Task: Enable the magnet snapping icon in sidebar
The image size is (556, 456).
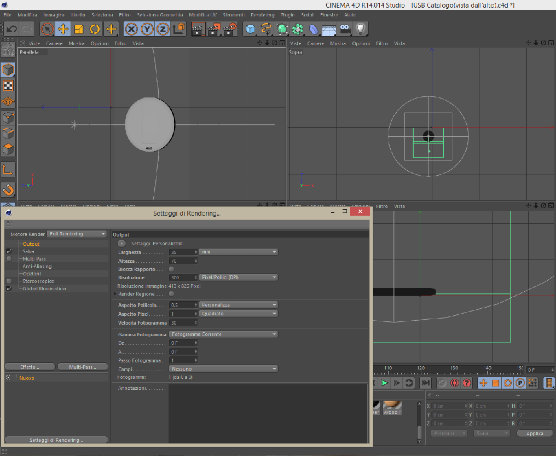Action: 8,190
